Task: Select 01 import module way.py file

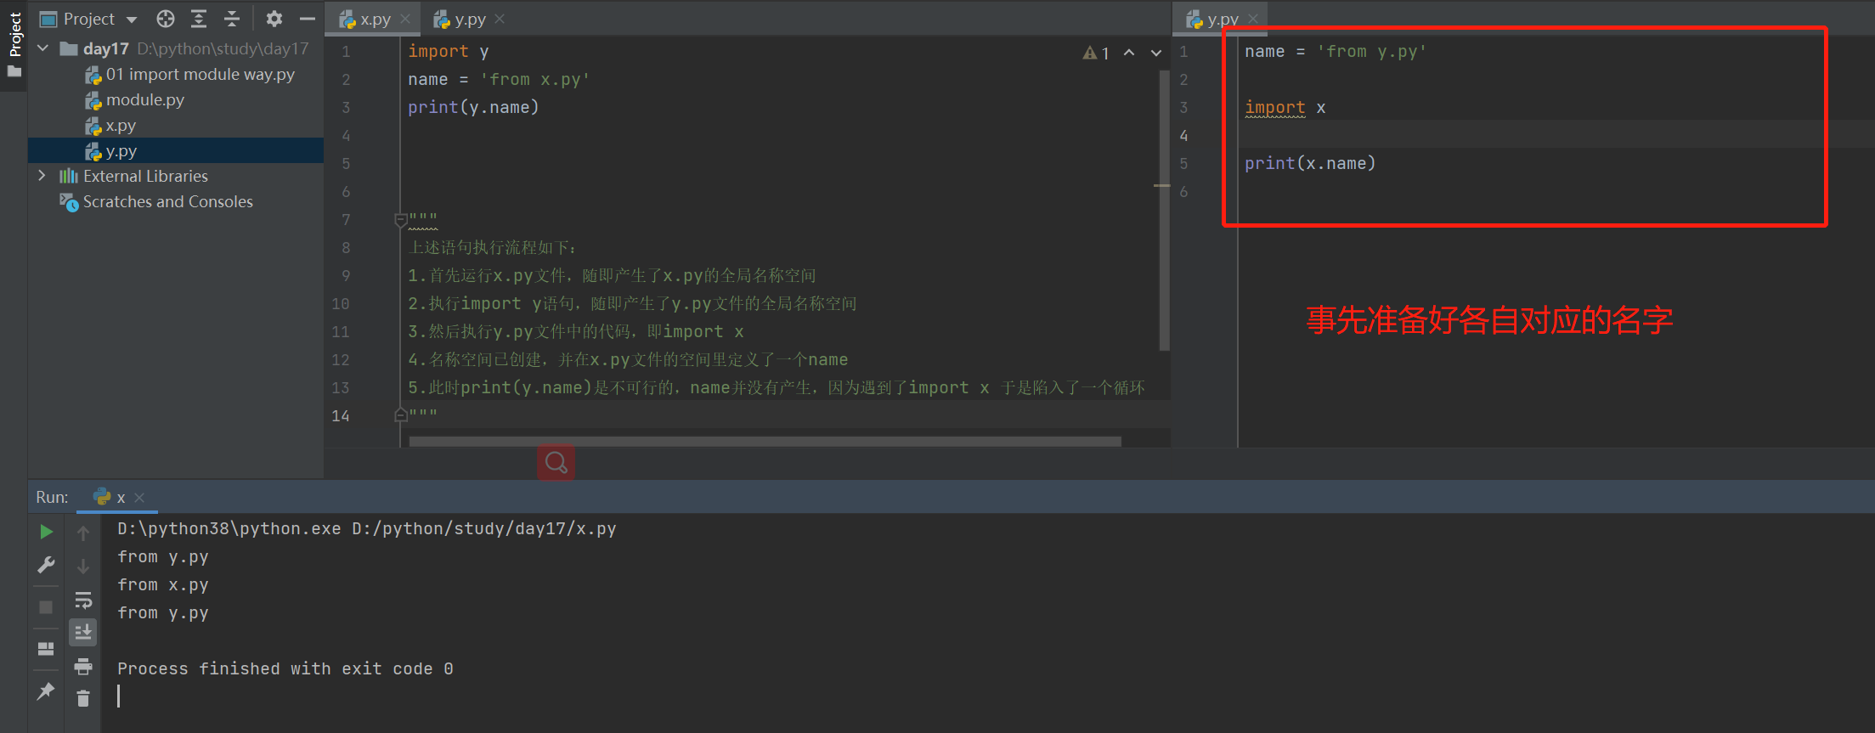Action: pyautogui.click(x=189, y=75)
